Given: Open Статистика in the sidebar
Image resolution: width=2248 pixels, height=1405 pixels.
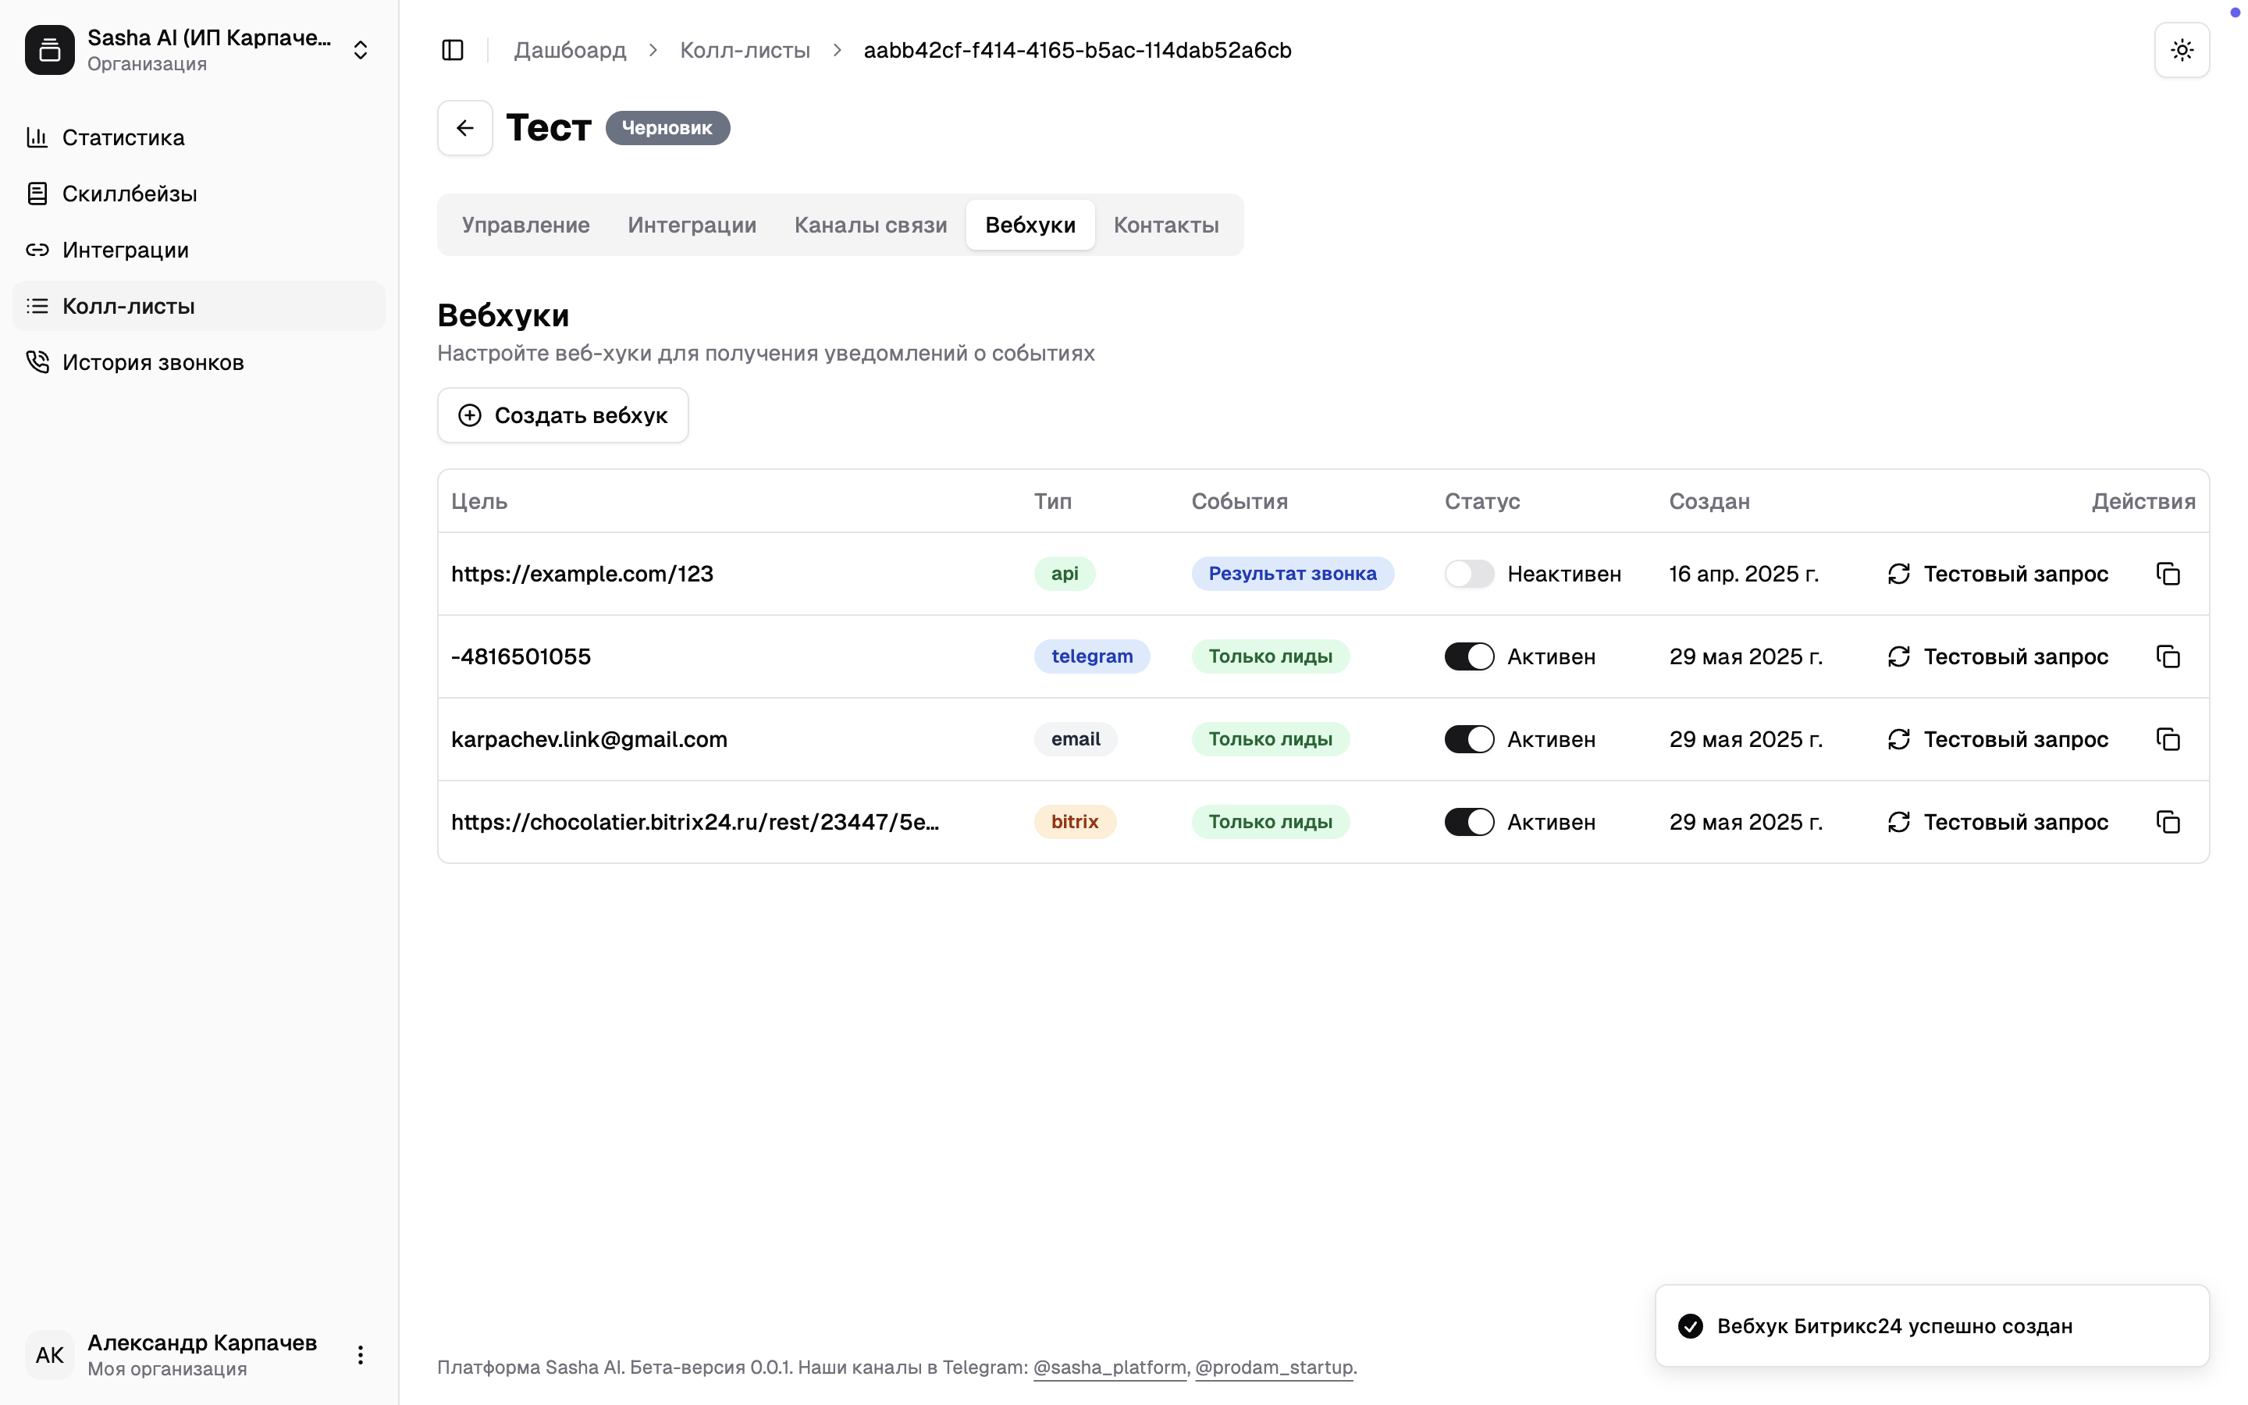Looking at the screenshot, I should (x=123, y=137).
